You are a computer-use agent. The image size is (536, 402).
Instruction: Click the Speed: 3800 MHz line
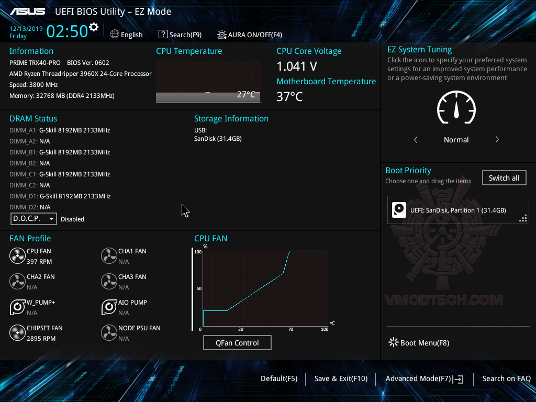(x=33, y=85)
